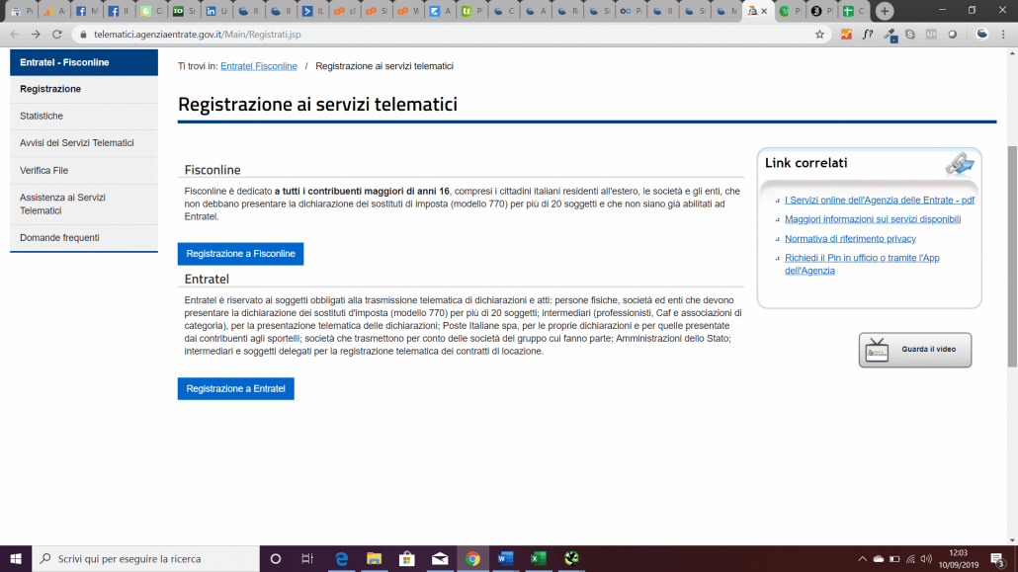The width and height of the screenshot is (1018, 572).
Task: Click the orange chart extension icon
Action: 846,35
